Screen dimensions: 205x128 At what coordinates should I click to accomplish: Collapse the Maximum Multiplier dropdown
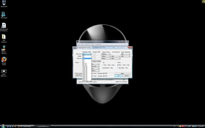87,54
